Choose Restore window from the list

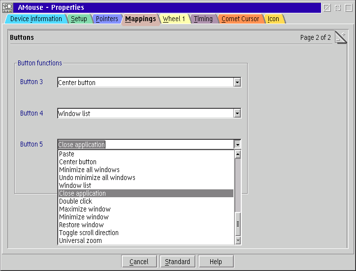[x=146, y=225]
